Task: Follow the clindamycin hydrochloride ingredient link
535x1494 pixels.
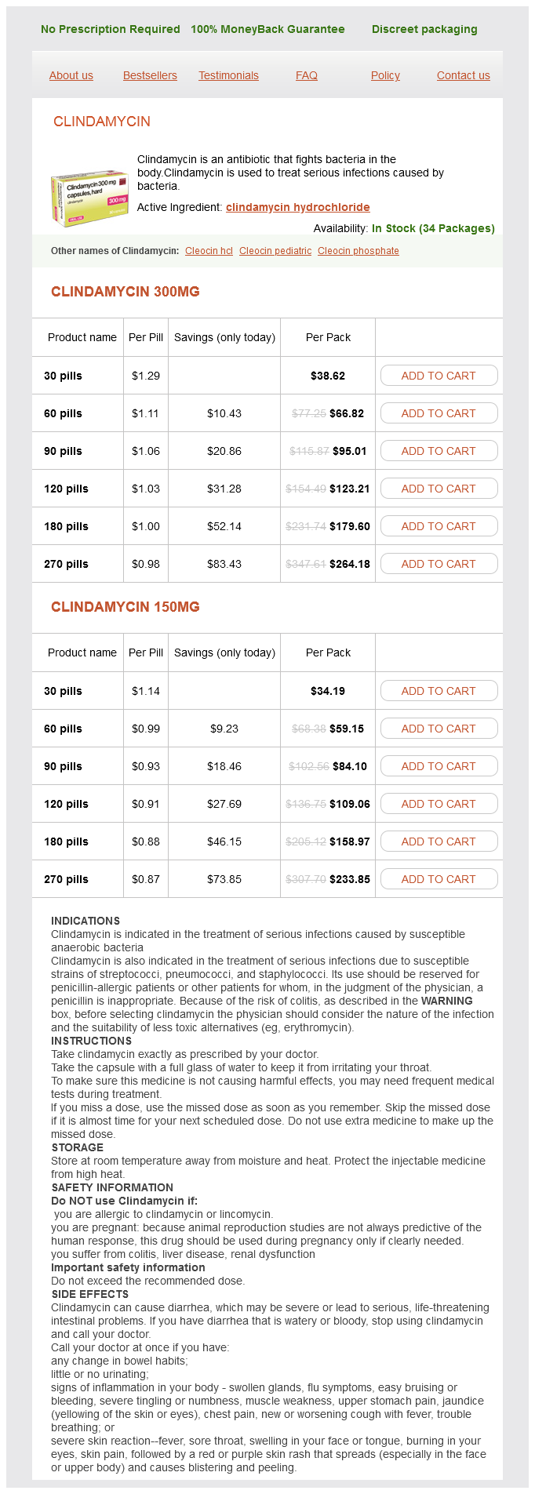Action: pos(297,207)
